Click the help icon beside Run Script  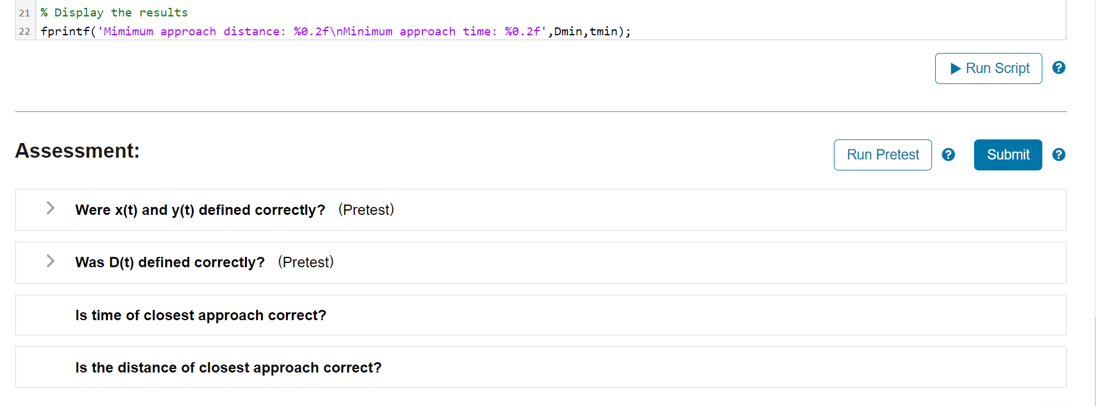point(1059,68)
